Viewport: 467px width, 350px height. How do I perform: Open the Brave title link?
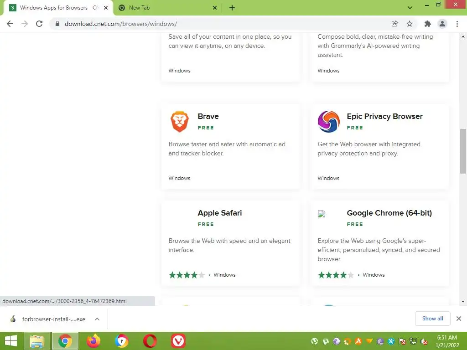click(208, 116)
